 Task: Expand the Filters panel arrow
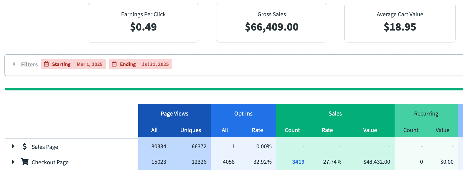[14, 64]
